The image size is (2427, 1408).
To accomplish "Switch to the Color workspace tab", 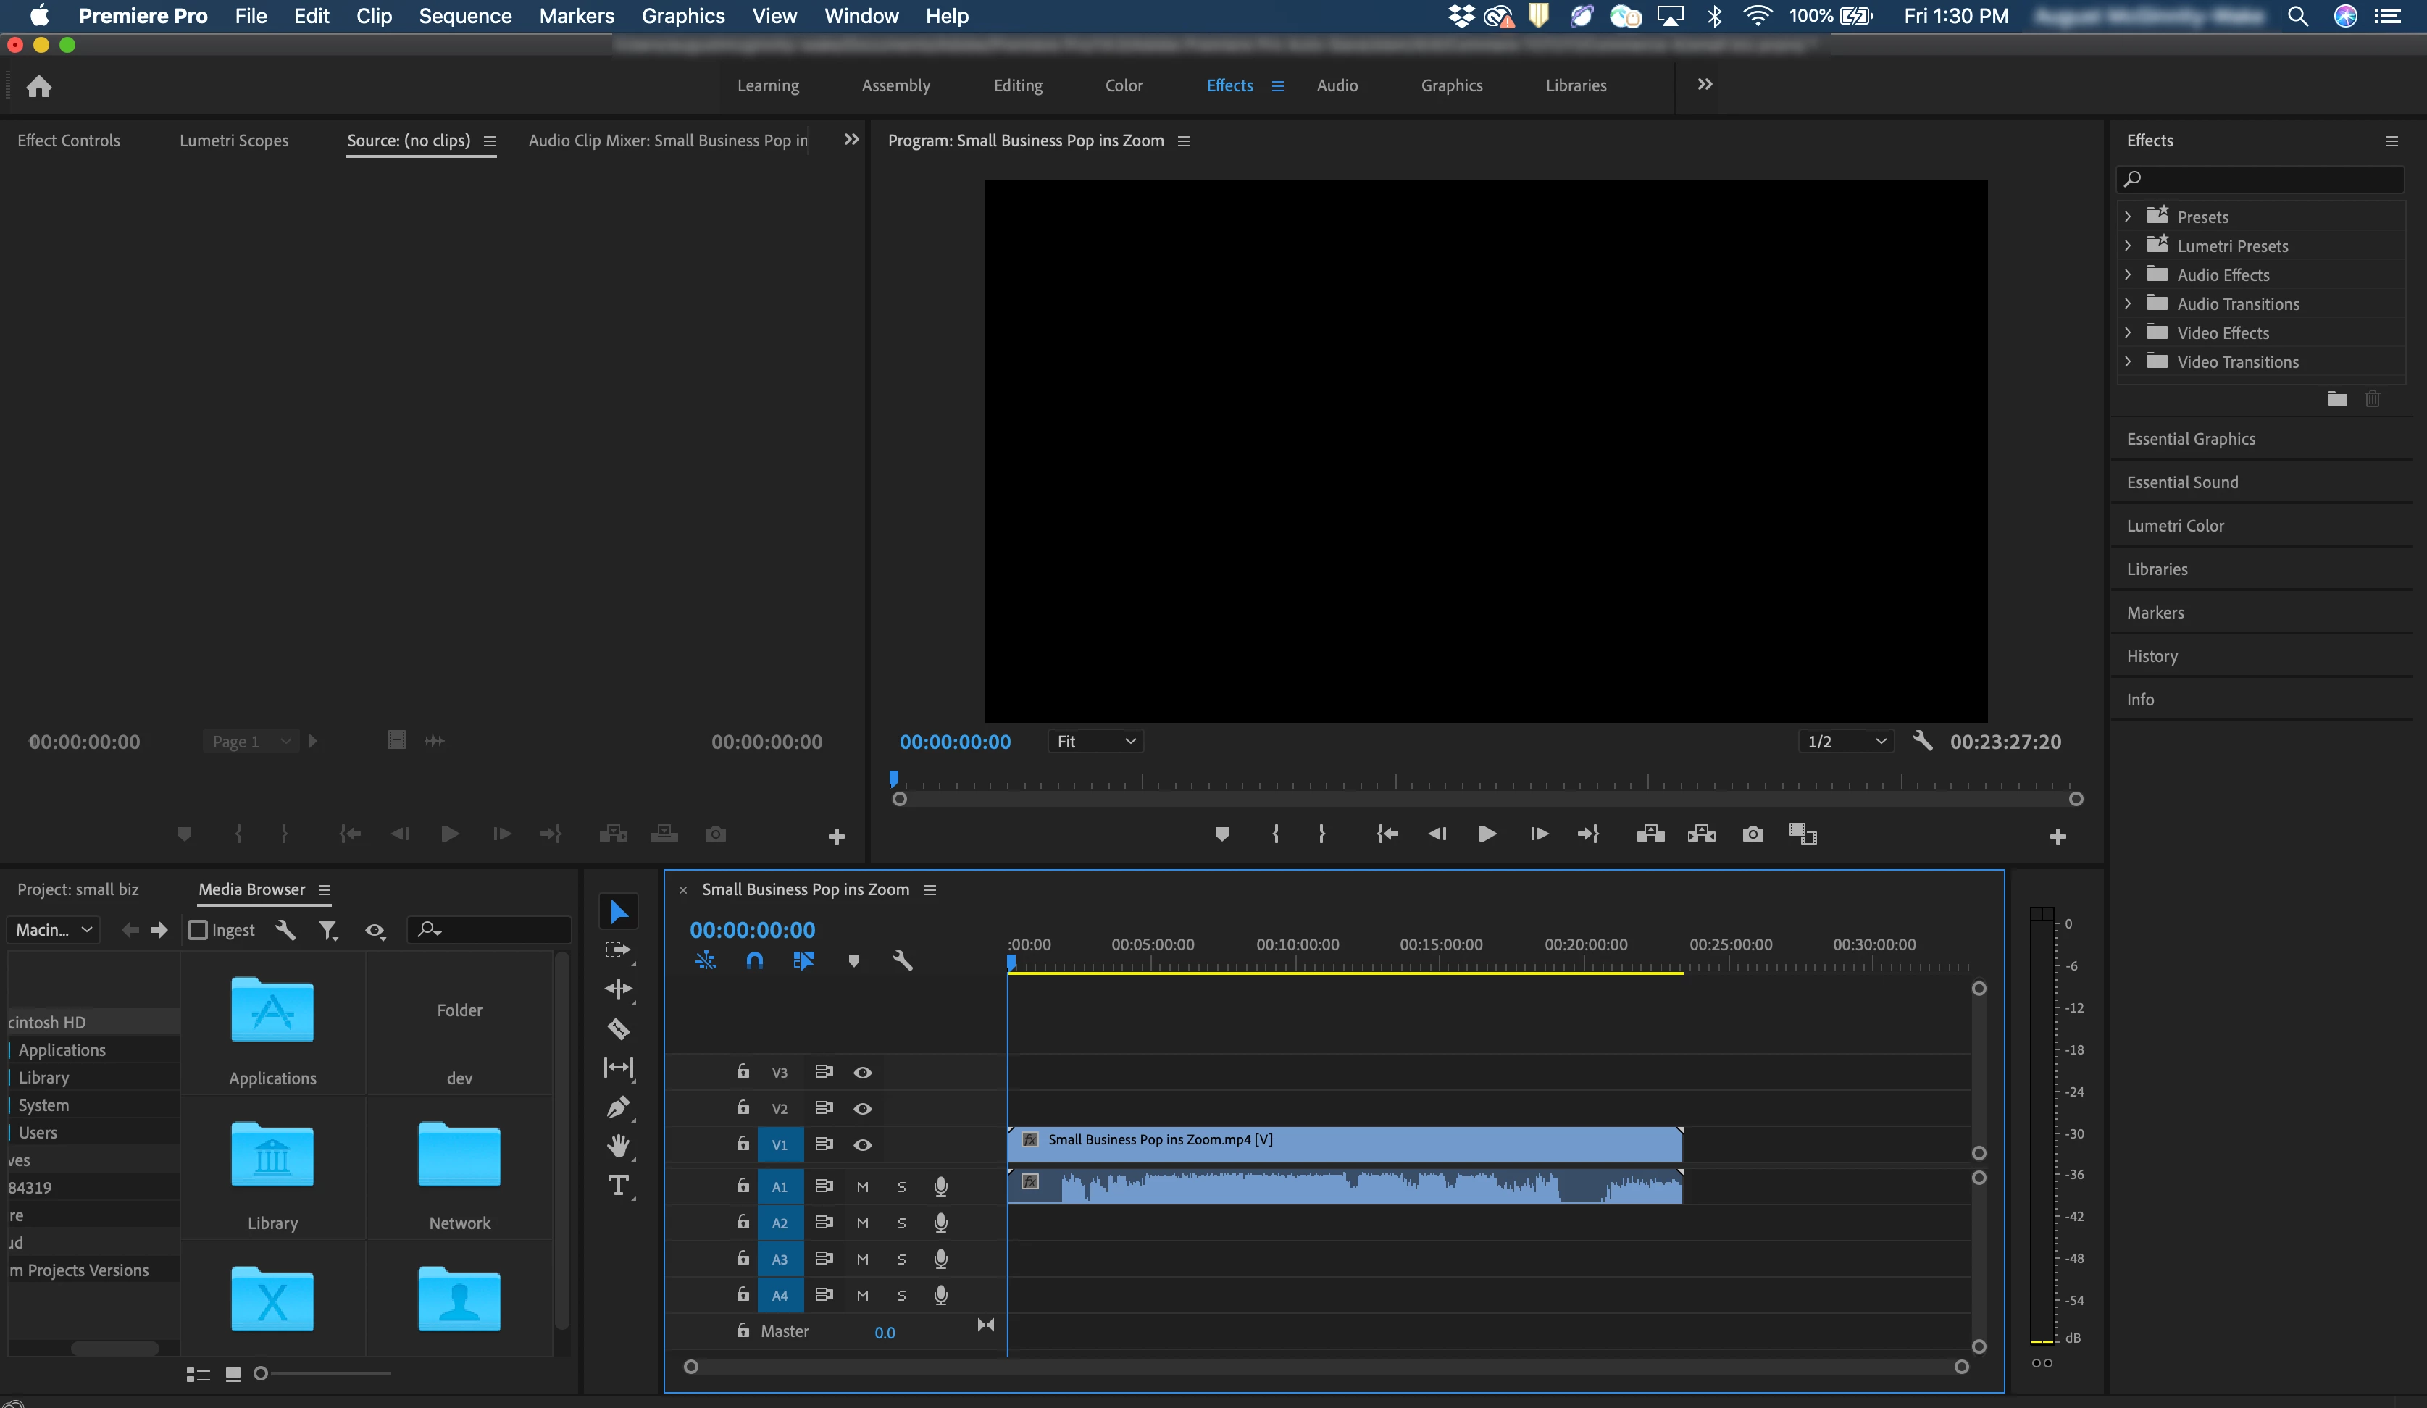I will [x=1123, y=85].
